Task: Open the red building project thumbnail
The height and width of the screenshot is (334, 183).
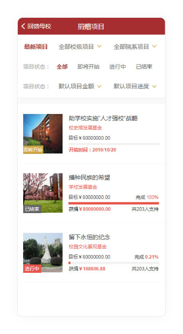Action: coord(43,134)
